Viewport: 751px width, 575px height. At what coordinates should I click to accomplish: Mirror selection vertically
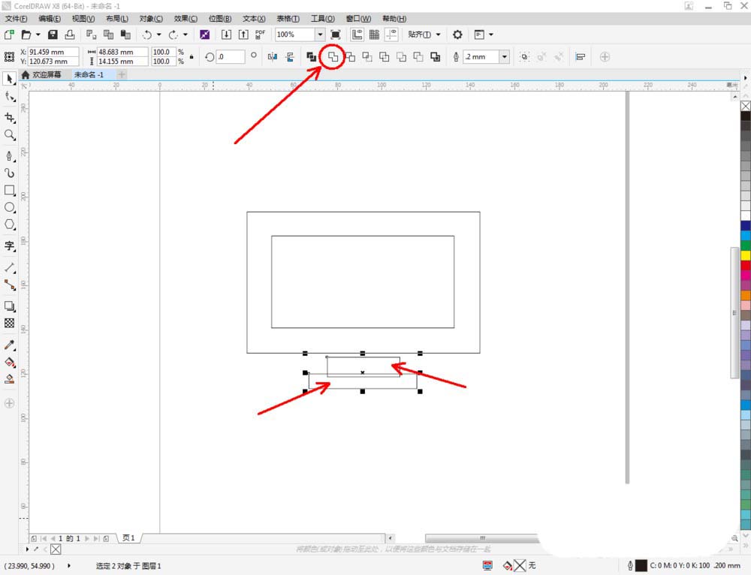click(290, 57)
